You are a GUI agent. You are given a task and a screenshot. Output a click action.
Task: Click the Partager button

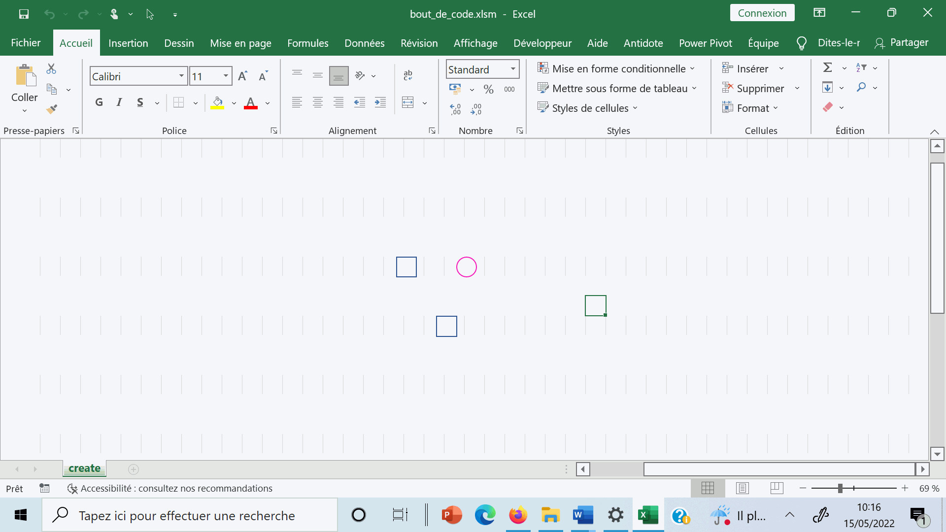click(902, 43)
